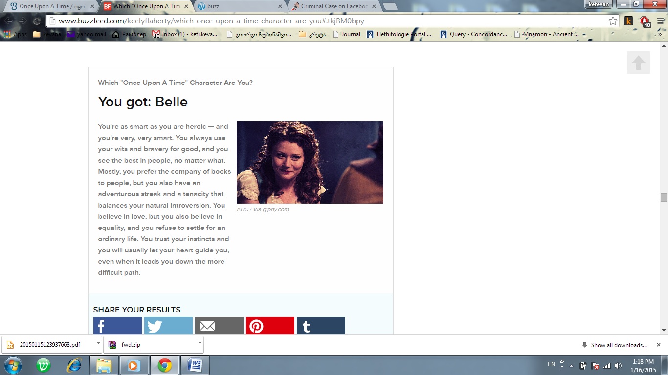Bookmark this page with the star icon
The width and height of the screenshot is (668, 375).
tap(613, 21)
